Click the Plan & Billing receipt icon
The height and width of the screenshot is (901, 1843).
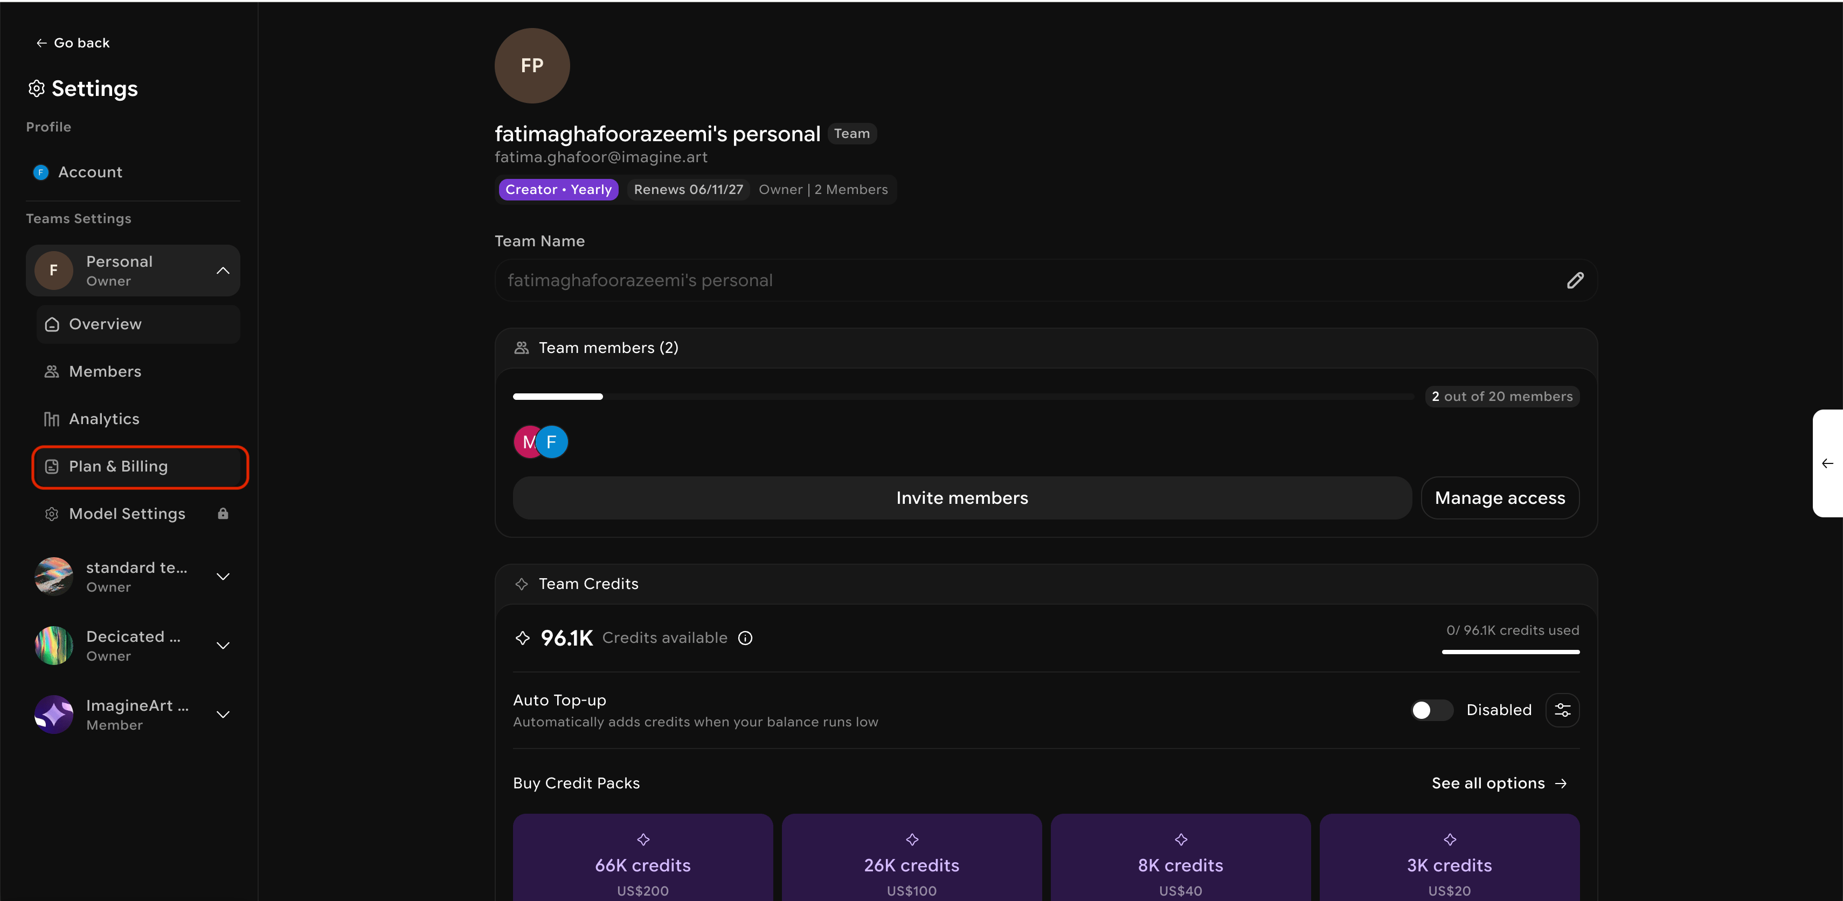52,467
